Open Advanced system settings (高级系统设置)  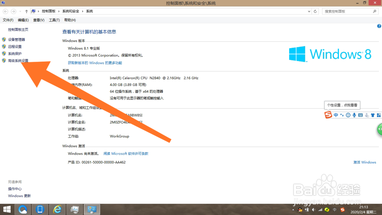pos(18,61)
